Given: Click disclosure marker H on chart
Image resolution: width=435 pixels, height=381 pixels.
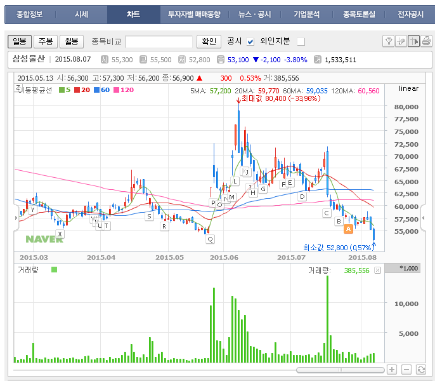Looking at the screenshot, I should (253, 192).
